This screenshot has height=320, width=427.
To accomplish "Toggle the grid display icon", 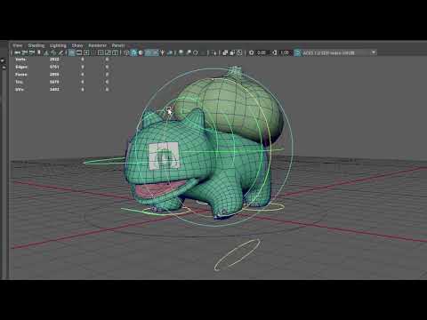I will pyautogui.click(x=72, y=52).
